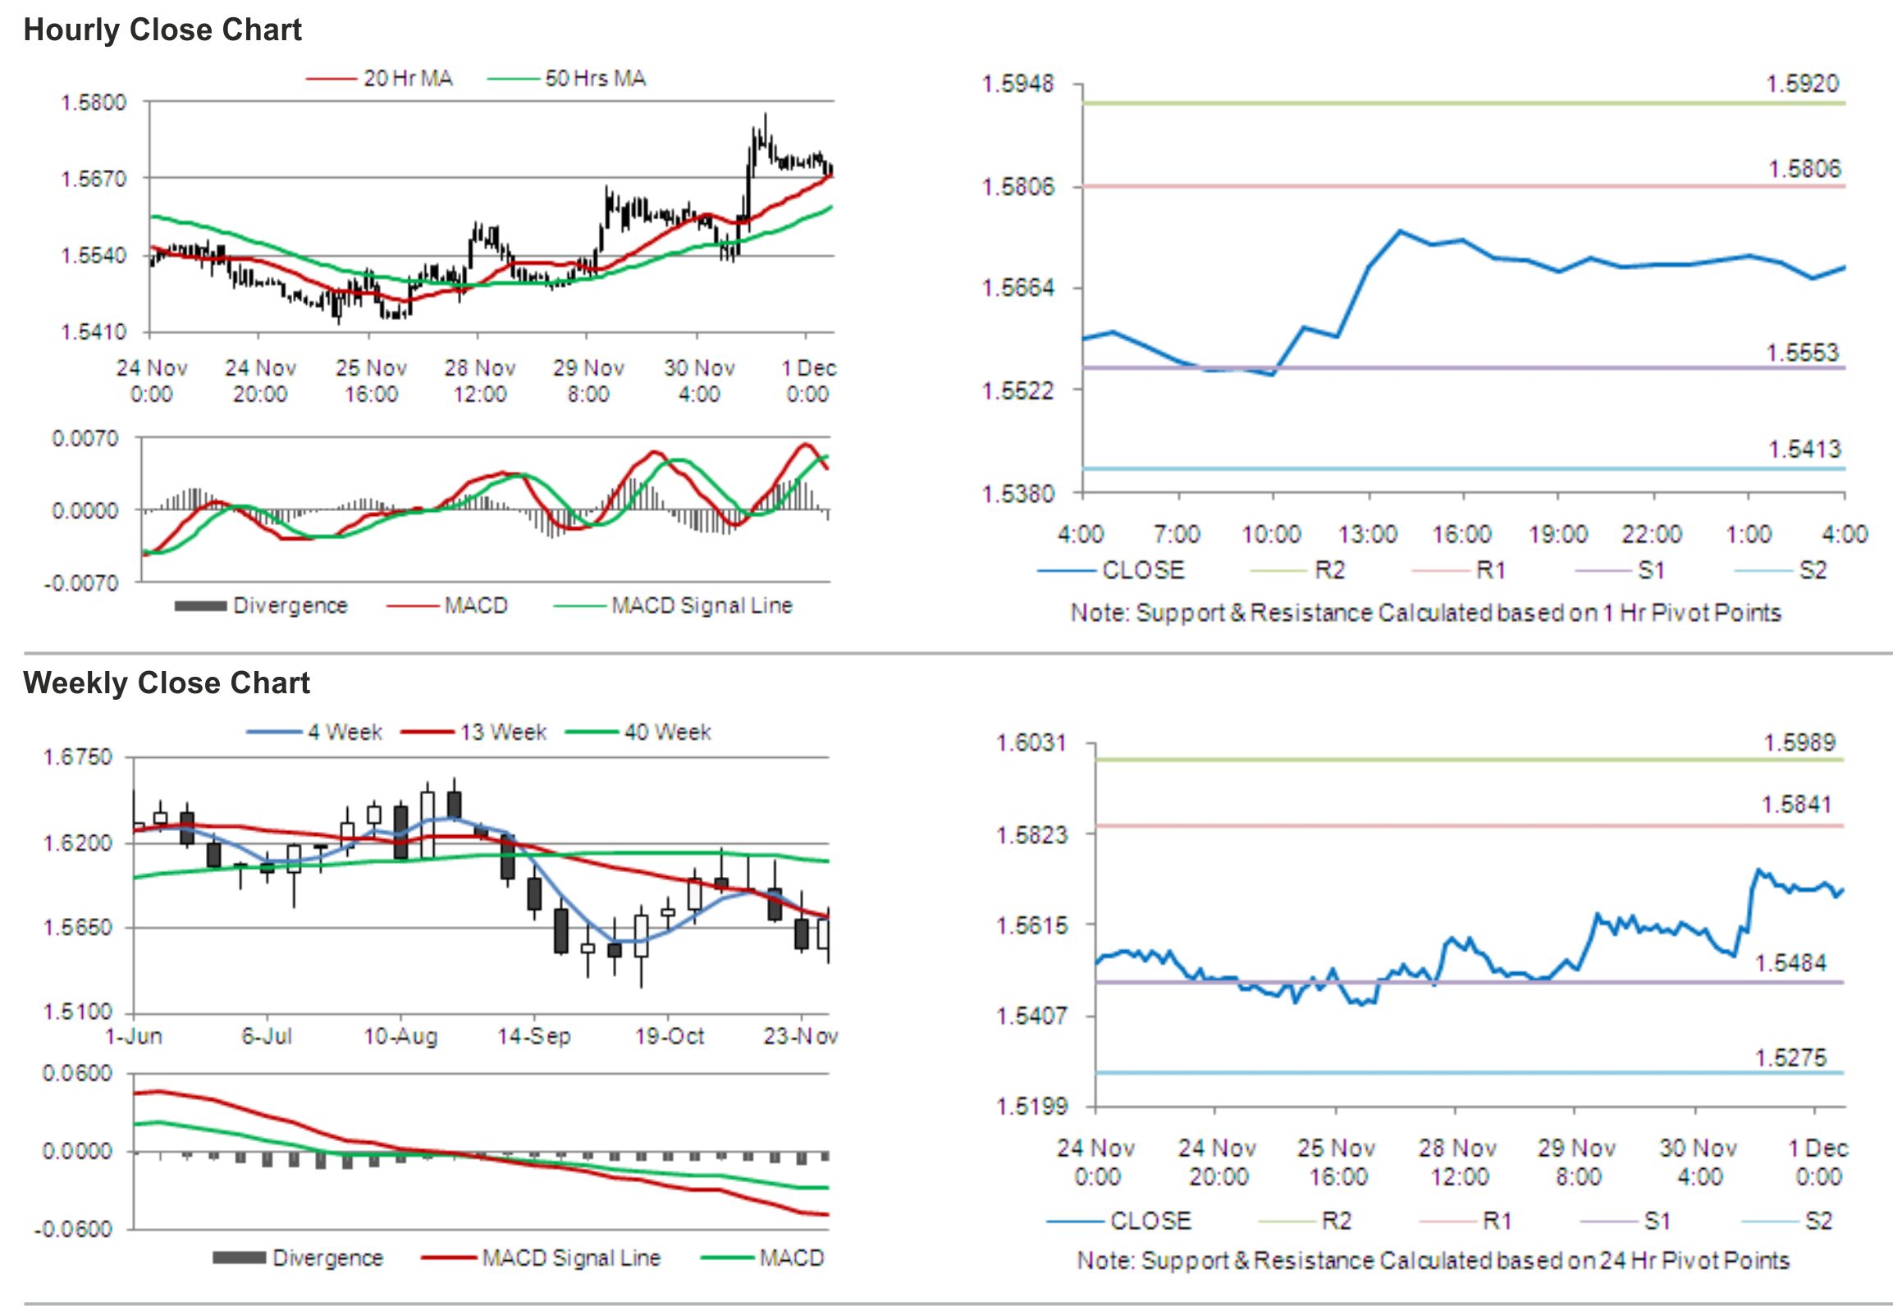Click the '1.5484' S1 level label
This screenshot has width=1893, height=1306.
tap(1790, 963)
